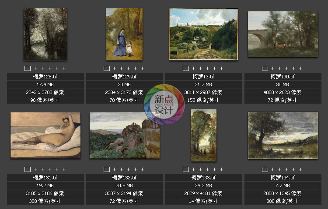
Task: Rate 柯罗129.tif with one star
Action: tap(115, 68)
